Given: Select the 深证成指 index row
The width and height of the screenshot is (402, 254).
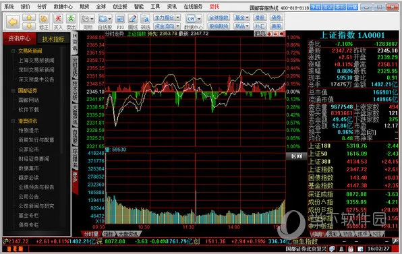Looking at the screenshot, I should 353,194.
